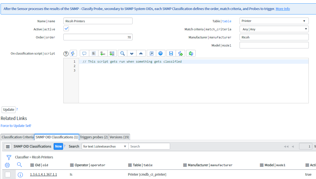Open Manufacturer column options menu
Viewport: 316px width, 179px height.
(x=185, y=165)
